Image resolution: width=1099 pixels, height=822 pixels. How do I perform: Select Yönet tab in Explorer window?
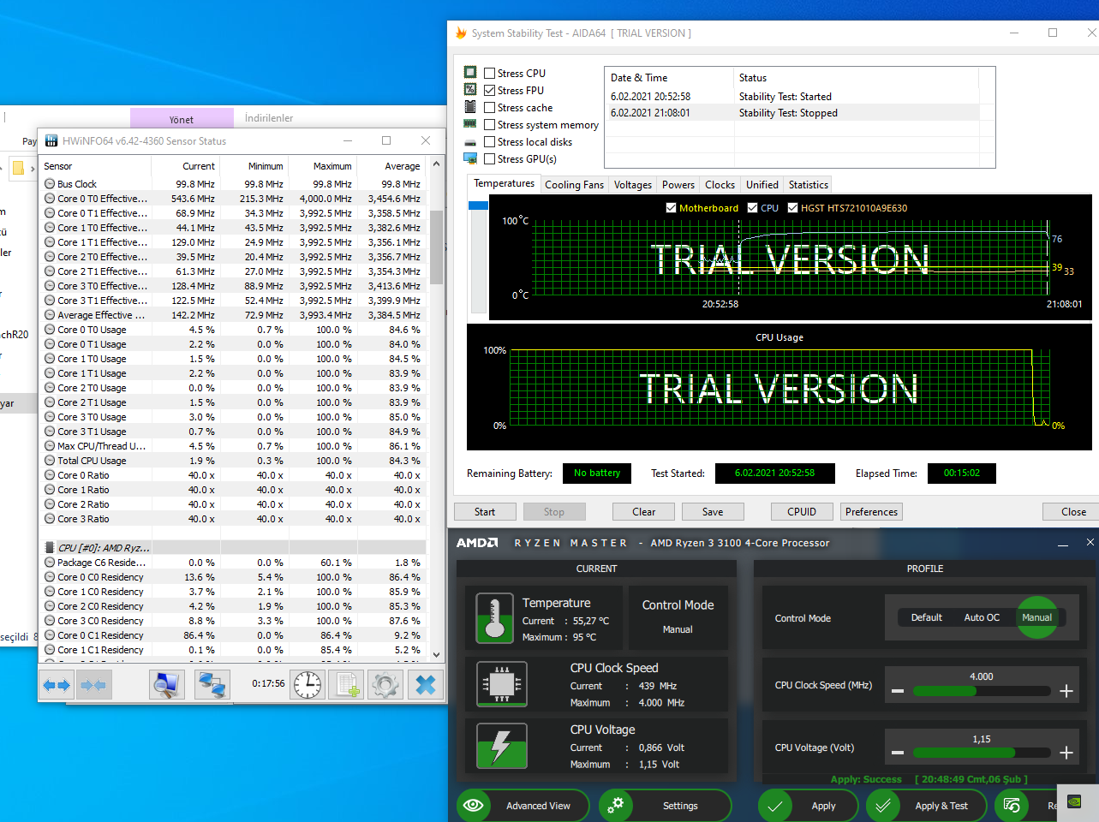182,119
